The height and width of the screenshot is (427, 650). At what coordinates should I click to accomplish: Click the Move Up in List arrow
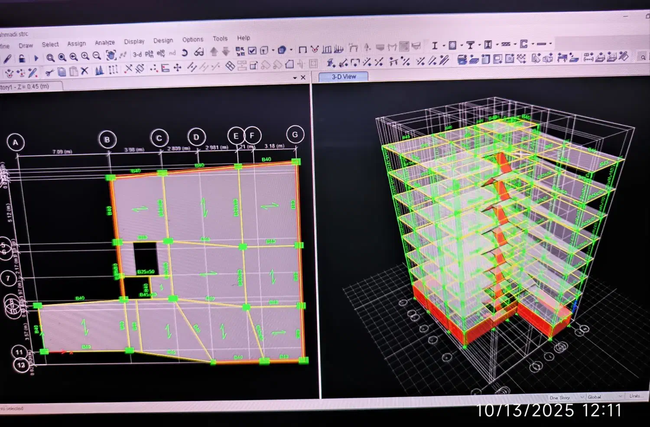(x=214, y=52)
